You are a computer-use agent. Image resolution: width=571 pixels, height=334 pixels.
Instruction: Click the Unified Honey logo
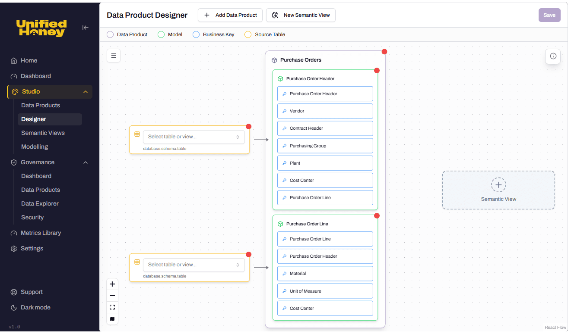41,28
